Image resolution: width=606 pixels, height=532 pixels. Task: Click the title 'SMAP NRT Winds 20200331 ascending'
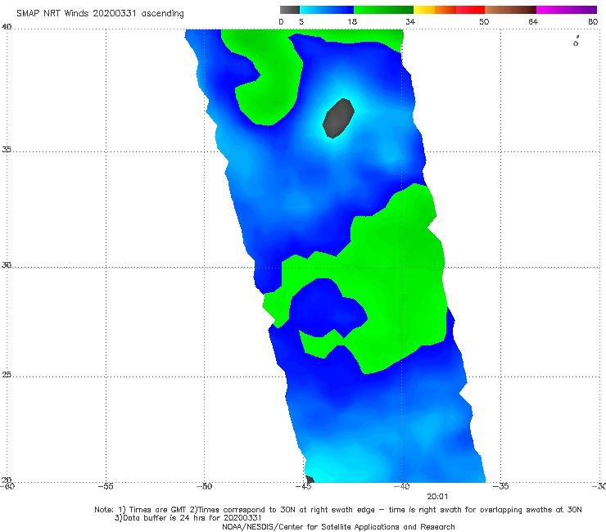[100, 14]
